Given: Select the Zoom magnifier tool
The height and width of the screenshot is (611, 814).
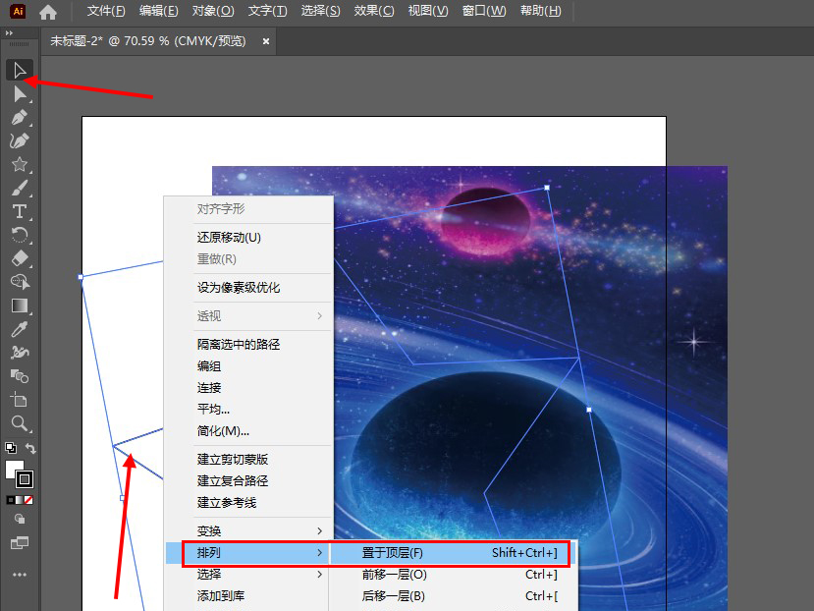Looking at the screenshot, I should click(19, 423).
